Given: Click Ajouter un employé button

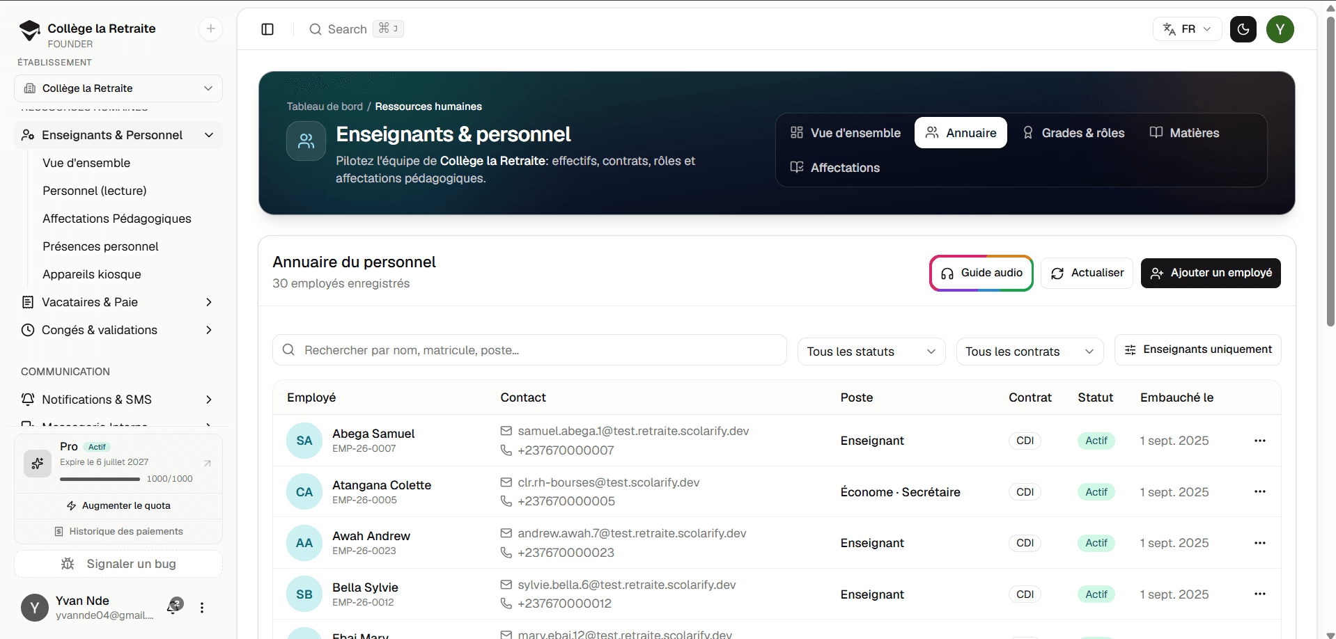Looking at the screenshot, I should [1211, 273].
